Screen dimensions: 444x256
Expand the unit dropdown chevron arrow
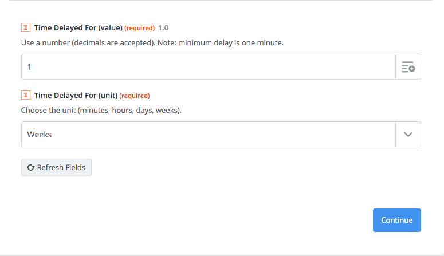click(x=408, y=135)
